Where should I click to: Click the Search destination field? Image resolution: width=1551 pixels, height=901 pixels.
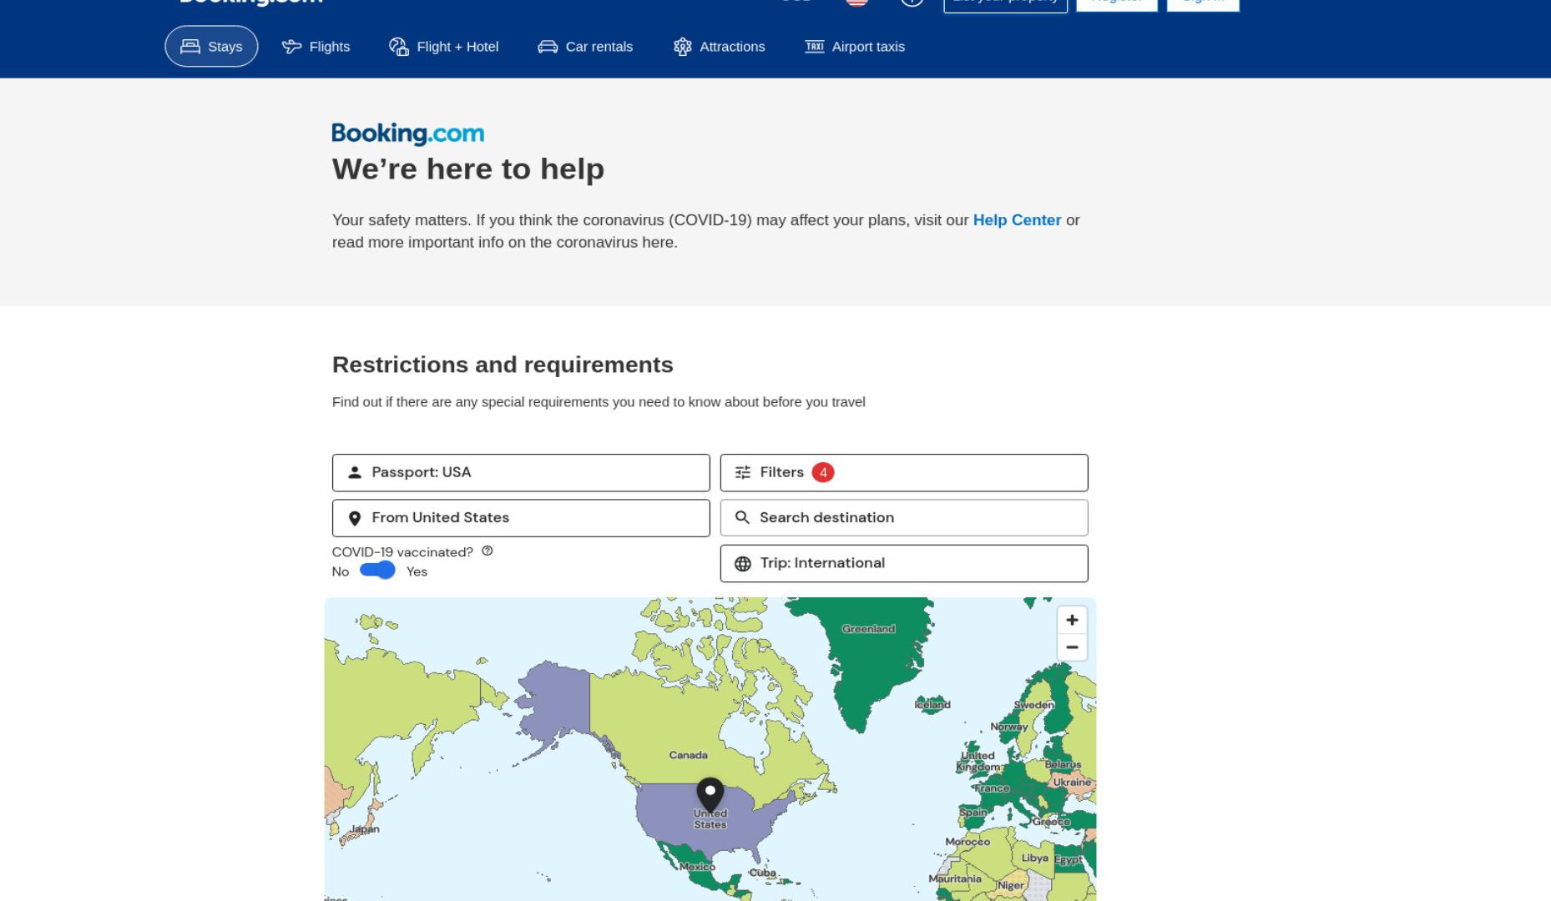coord(904,518)
